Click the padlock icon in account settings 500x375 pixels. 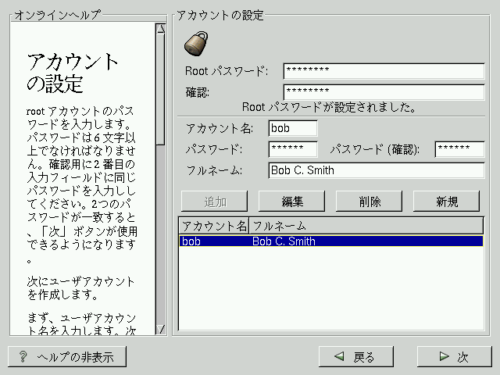click(195, 44)
